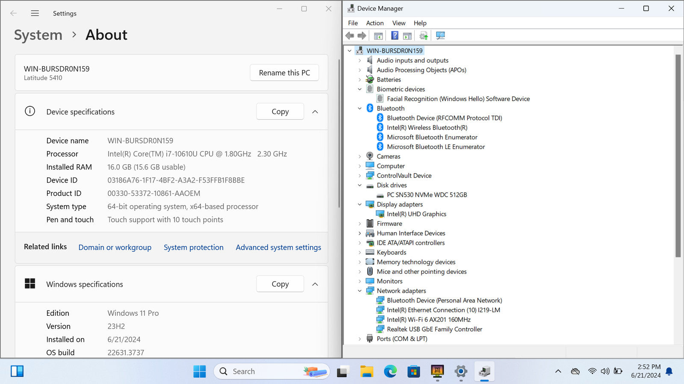Open the View menu in Device Manager
The height and width of the screenshot is (384, 684).
click(x=399, y=23)
